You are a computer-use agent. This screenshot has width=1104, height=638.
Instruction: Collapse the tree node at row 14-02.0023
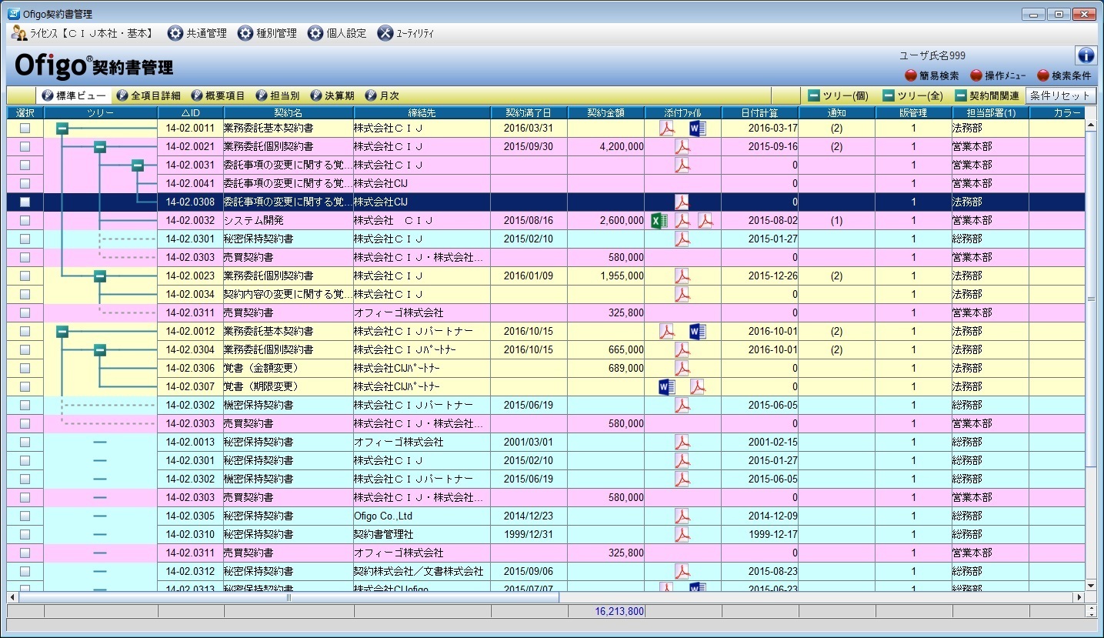(100, 276)
